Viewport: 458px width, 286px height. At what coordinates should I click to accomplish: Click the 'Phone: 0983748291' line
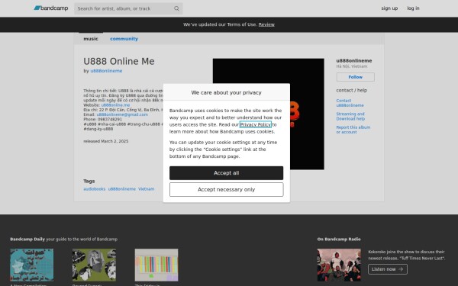click(102, 120)
